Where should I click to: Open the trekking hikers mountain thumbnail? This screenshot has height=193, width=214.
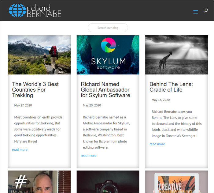click(39, 55)
